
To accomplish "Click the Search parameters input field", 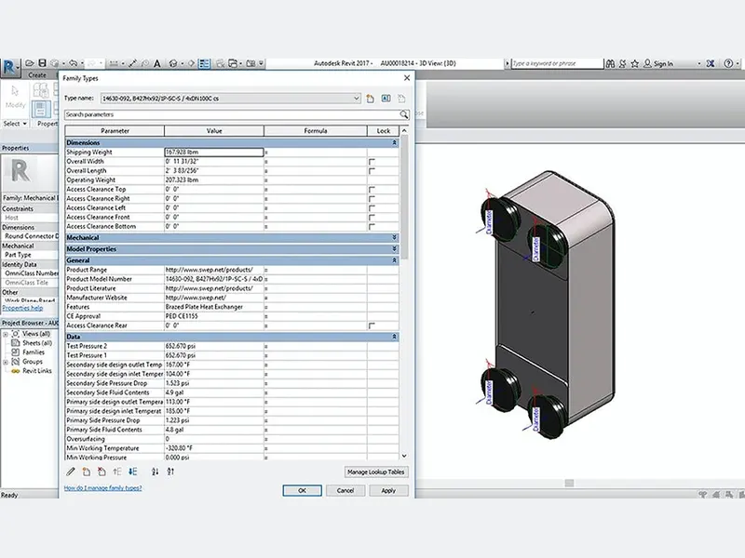I will coord(232,114).
